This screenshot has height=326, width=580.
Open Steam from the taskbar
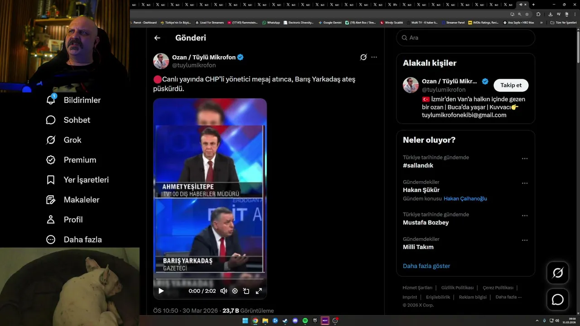click(x=285, y=321)
